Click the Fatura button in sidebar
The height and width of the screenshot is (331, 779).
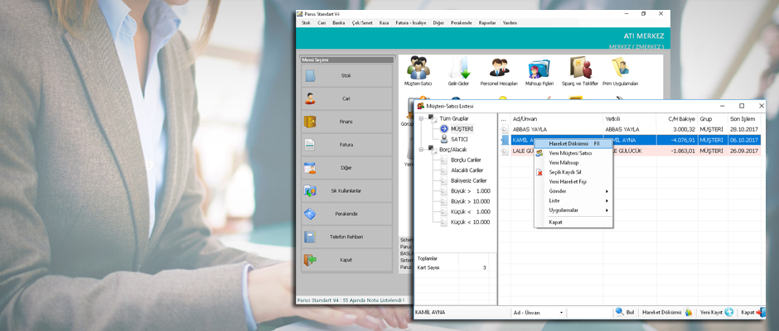point(346,145)
